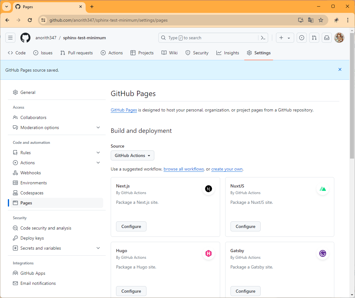Click the NuxtJS logo icon

pos(323,189)
